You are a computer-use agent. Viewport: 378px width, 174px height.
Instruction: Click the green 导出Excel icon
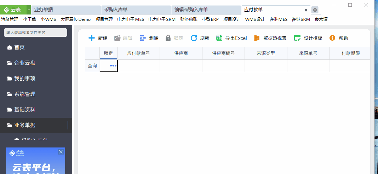[x=219, y=38]
